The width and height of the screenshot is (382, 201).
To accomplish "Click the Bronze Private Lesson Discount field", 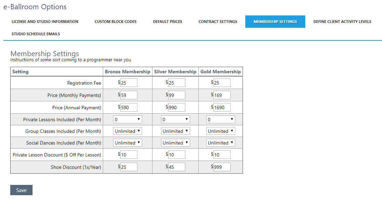I will (128, 155).
